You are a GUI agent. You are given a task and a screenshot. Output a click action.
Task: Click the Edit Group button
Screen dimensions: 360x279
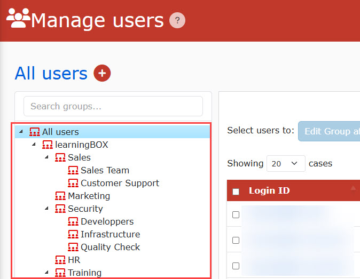328,131
